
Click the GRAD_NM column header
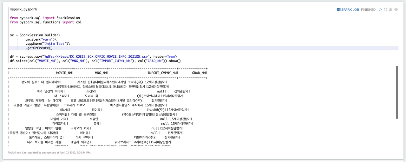click(x=199, y=73)
